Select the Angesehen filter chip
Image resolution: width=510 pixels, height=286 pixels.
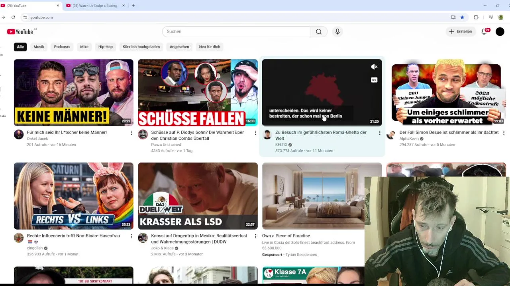point(179,47)
